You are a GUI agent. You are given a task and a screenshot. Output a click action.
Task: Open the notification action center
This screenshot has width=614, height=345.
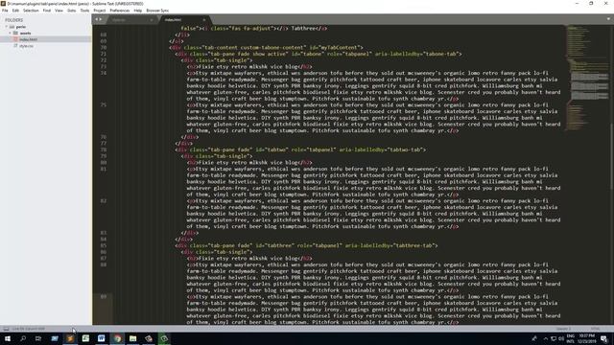click(604, 338)
